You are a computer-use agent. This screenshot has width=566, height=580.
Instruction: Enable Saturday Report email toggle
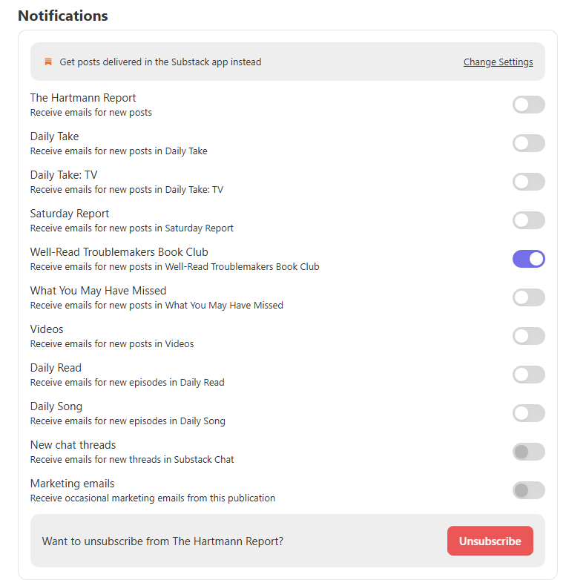[x=529, y=220]
